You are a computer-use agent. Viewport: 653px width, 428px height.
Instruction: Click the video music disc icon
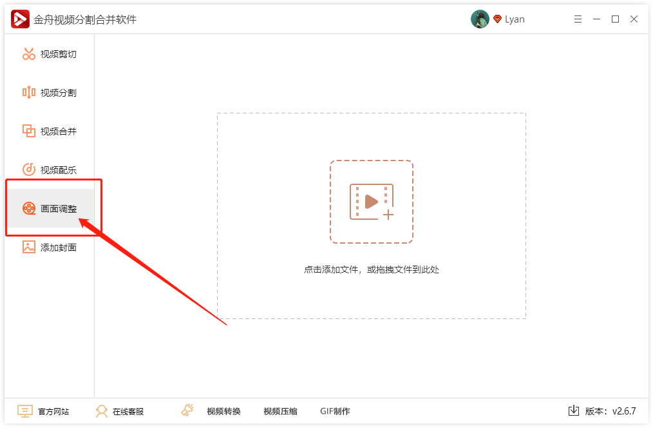[29, 170]
